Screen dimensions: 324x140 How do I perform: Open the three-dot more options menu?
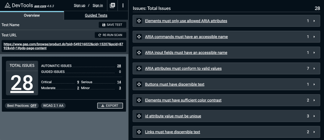pyautogui.click(x=123, y=5)
